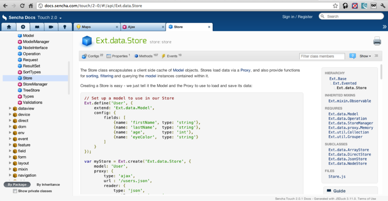Click the class tree vertical scrollbar
Screen dimensions: 388x201
tap(69, 78)
